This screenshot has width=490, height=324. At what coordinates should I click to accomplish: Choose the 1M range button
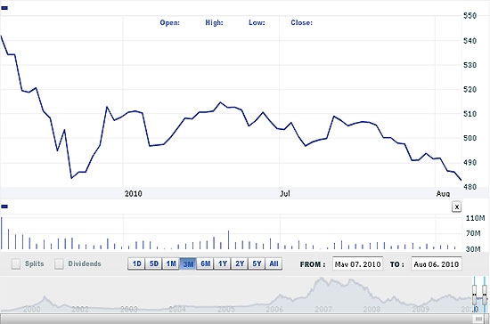pos(171,263)
